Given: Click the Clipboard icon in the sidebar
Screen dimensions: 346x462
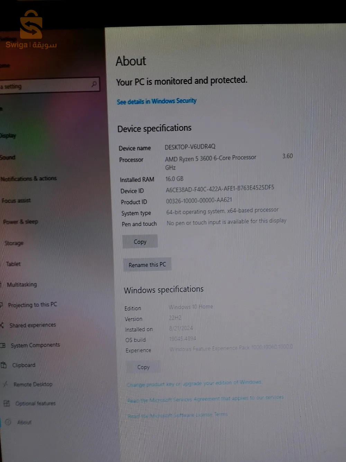Looking at the screenshot, I should 4,365.
